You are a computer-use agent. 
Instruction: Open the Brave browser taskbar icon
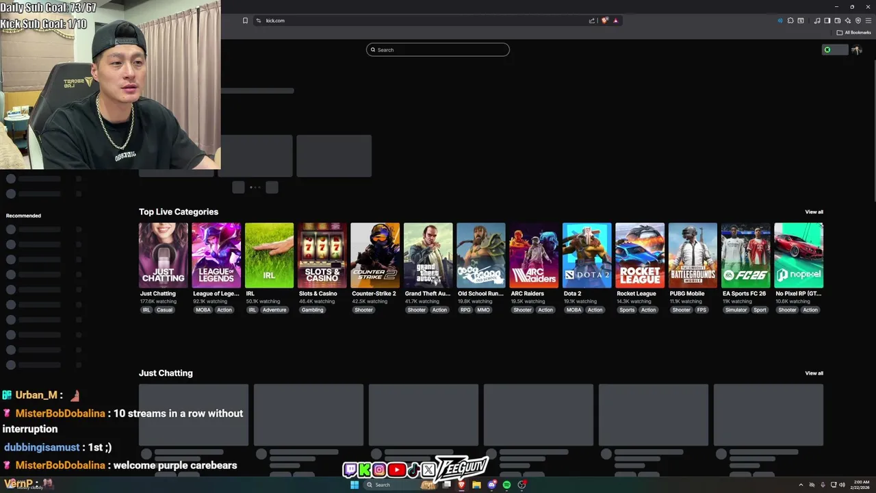[461, 485]
